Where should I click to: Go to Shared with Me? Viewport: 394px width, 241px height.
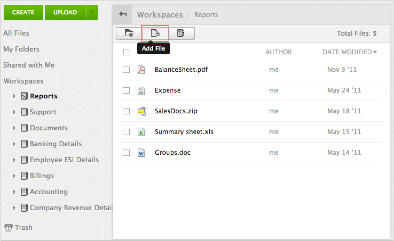pyautogui.click(x=29, y=65)
